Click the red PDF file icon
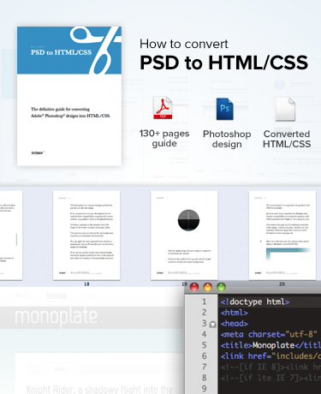The width and height of the screenshot is (321, 394). tap(163, 108)
